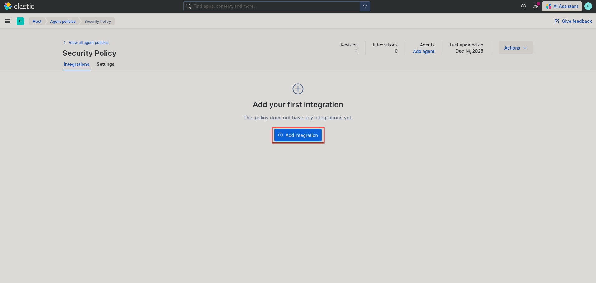Click the no integrations yet message
Viewport: 596px width, 283px height.
298,118
